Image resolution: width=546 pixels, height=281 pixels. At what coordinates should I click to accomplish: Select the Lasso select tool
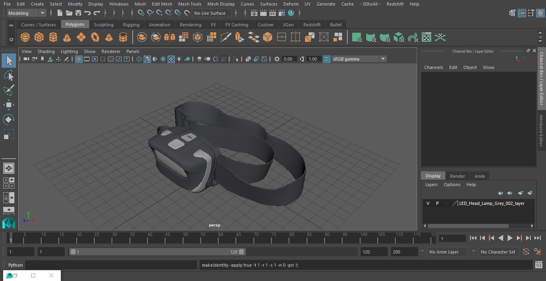coord(9,75)
